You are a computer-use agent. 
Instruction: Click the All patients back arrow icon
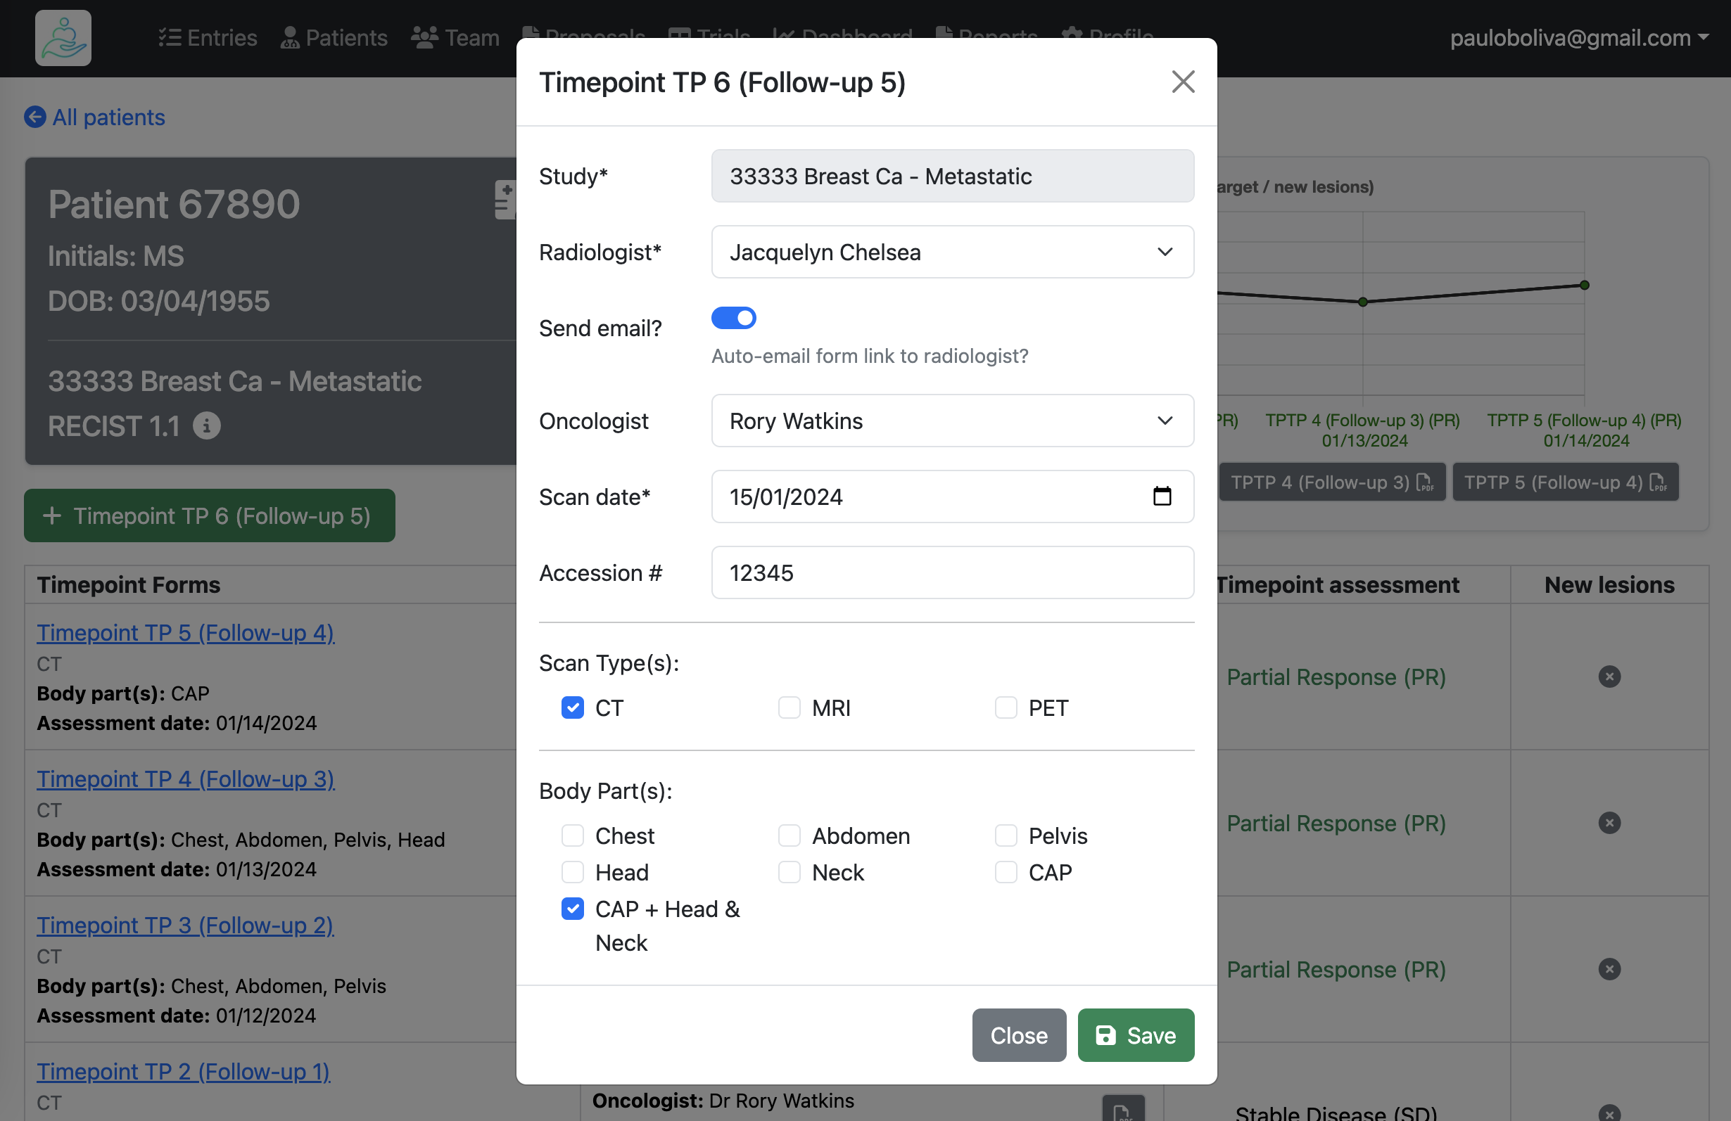tap(35, 117)
